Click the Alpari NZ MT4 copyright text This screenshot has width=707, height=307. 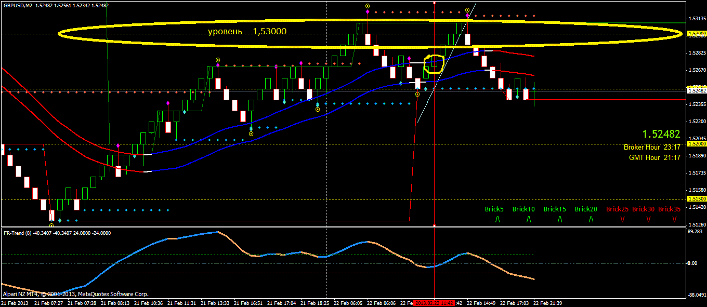75,293
